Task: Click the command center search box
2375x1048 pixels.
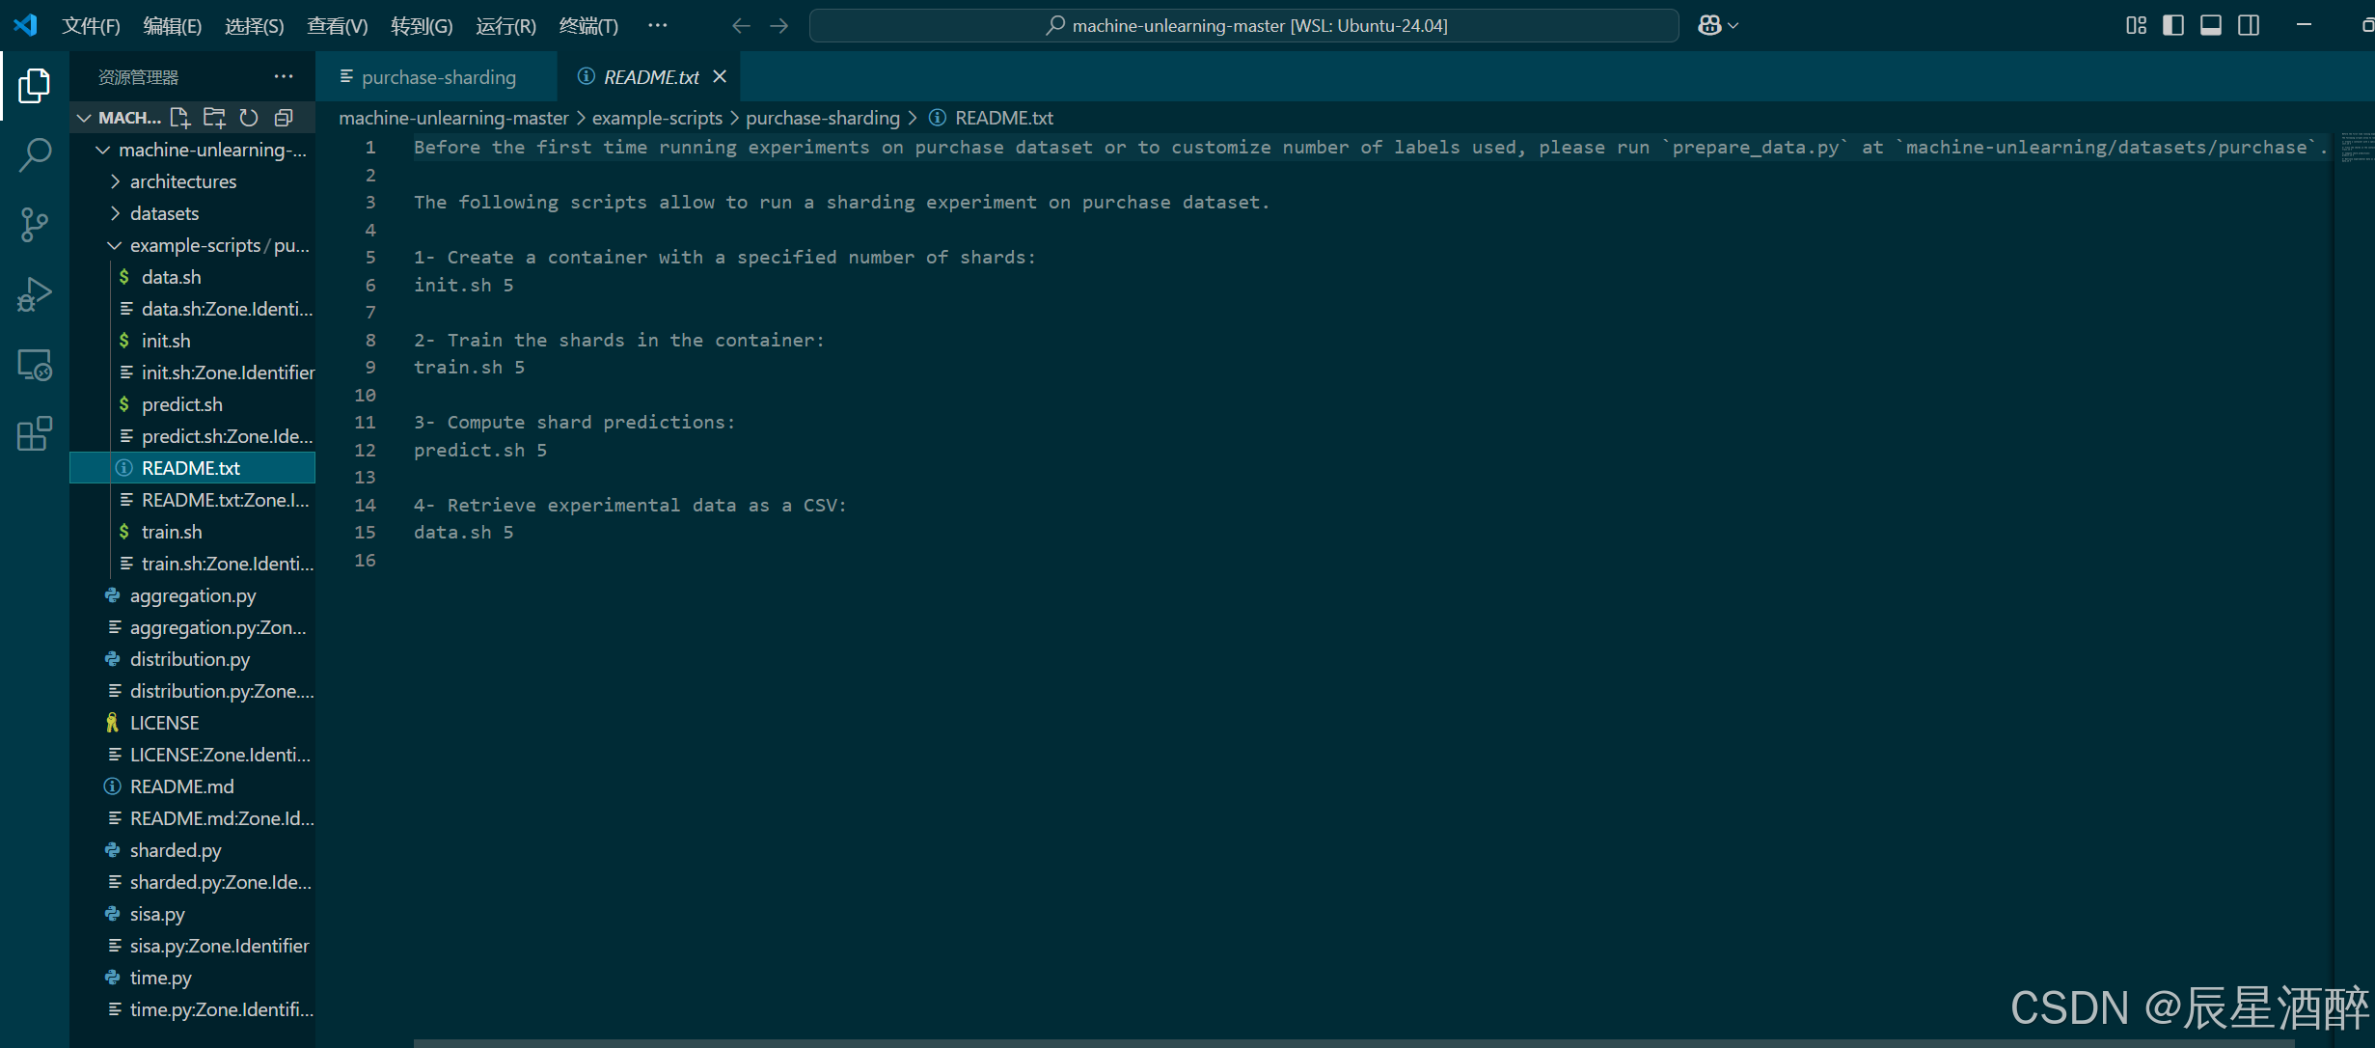Action: point(1244,26)
